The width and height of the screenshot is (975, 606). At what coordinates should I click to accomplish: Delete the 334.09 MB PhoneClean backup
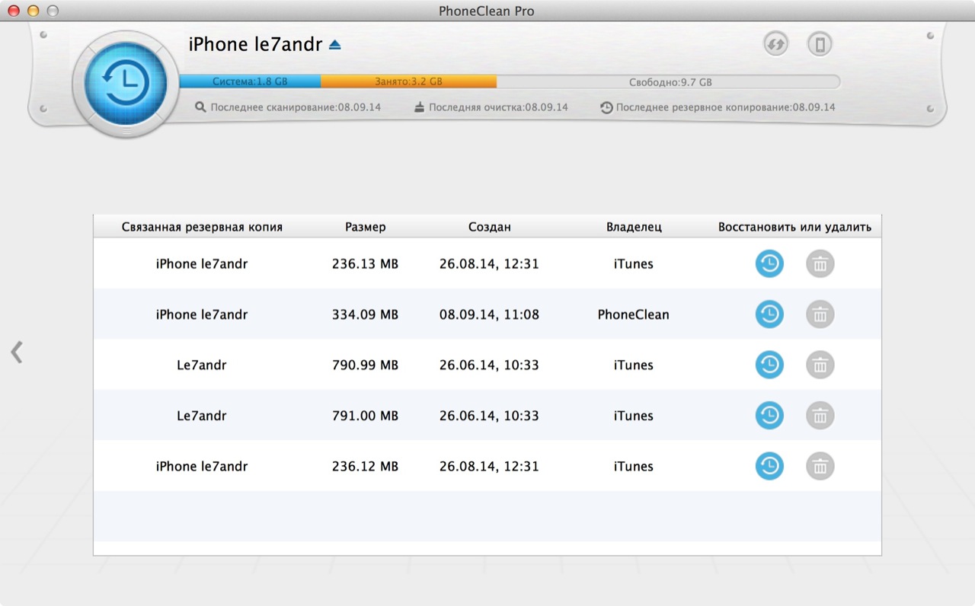tap(820, 314)
